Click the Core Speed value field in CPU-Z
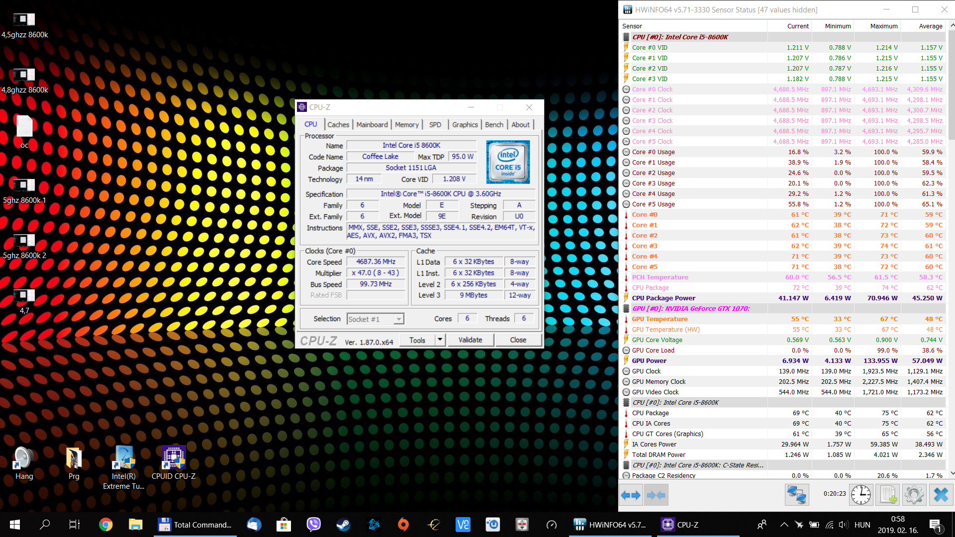The height and width of the screenshot is (537, 955). [376, 262]
